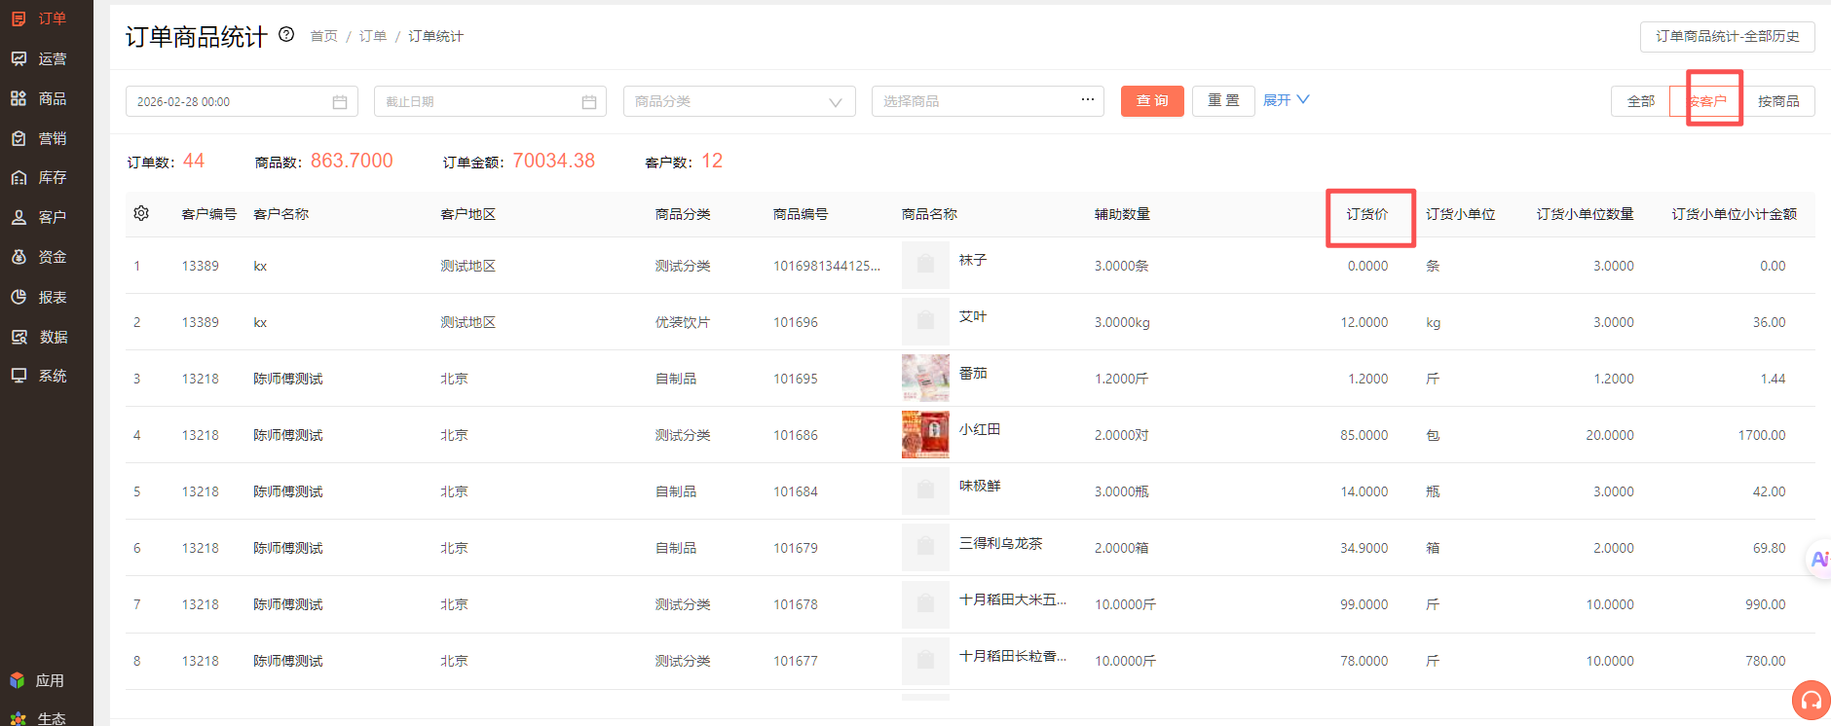Click the 截止日期 calendar icon
Screen dimensions: 1831x726
pos(589,102)
